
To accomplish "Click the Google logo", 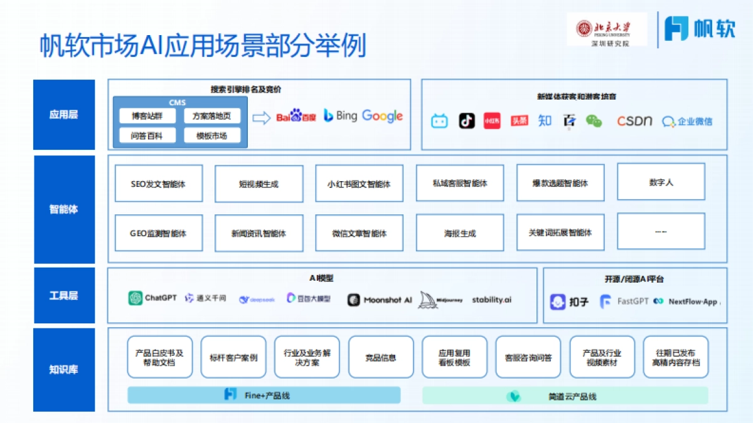I will tap(382, 116).
